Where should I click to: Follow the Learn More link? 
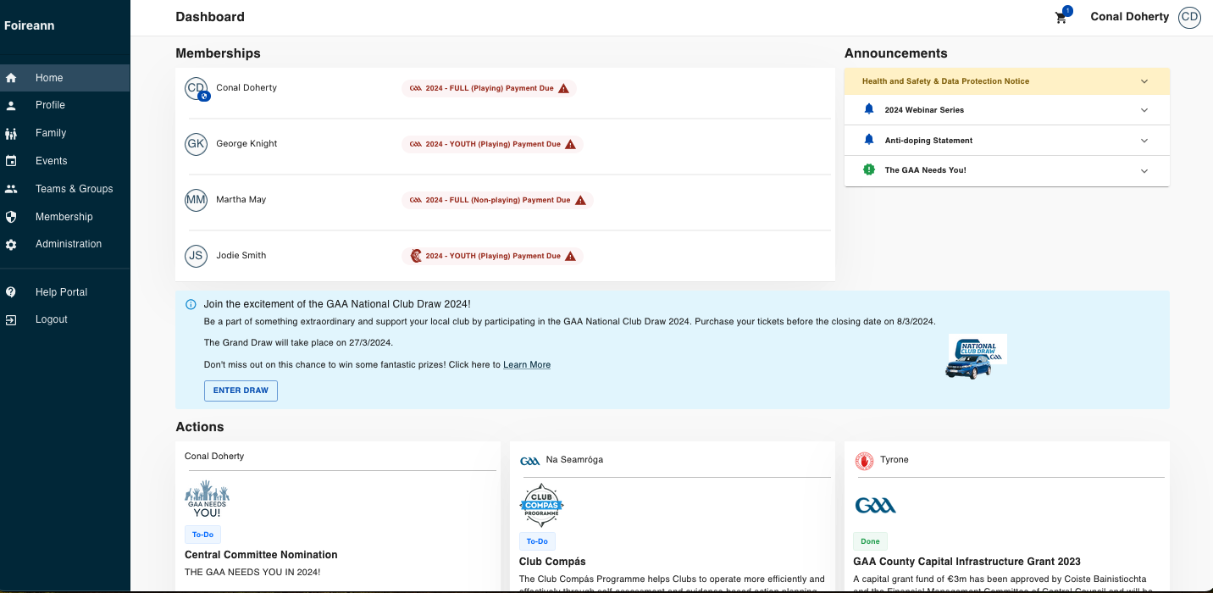(527, 365)
